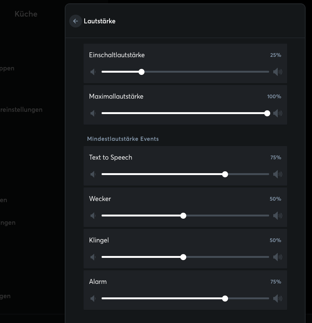The height and width of the screenshot is (323, 312).
Task: Click the quiet speaker icon under Wecker
Action: 93,216
